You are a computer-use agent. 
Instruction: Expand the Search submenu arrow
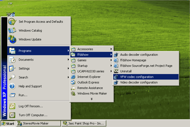pyautogui.click(x=68, y=77)
